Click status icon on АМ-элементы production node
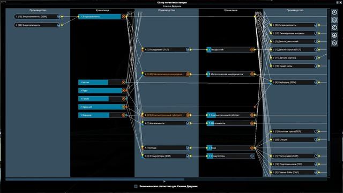Viewport: 343px width, 193px height. (x=188, y=123)
